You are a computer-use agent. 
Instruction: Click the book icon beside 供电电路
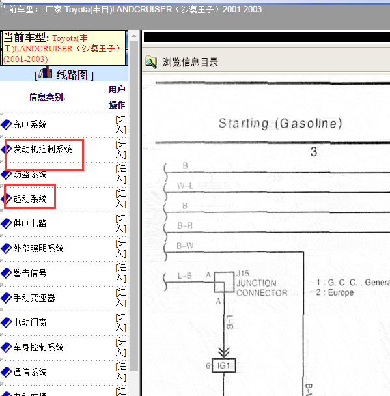point(7,223)
